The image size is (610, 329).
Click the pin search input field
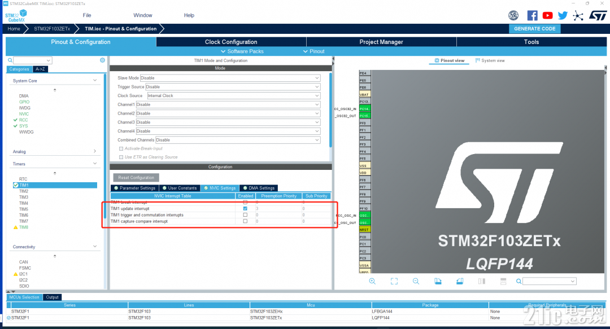pos(550,281)
